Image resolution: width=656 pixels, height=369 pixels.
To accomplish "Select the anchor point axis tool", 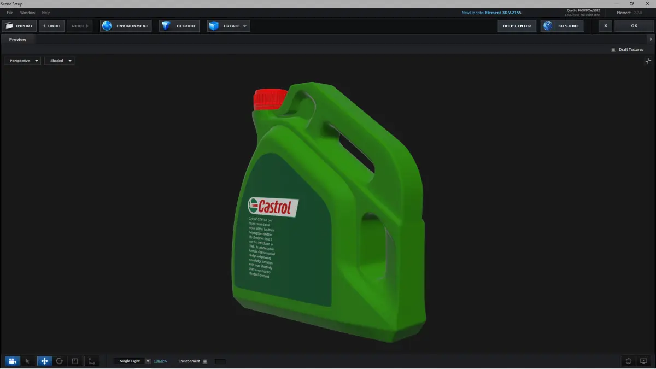I will (91, 361).
